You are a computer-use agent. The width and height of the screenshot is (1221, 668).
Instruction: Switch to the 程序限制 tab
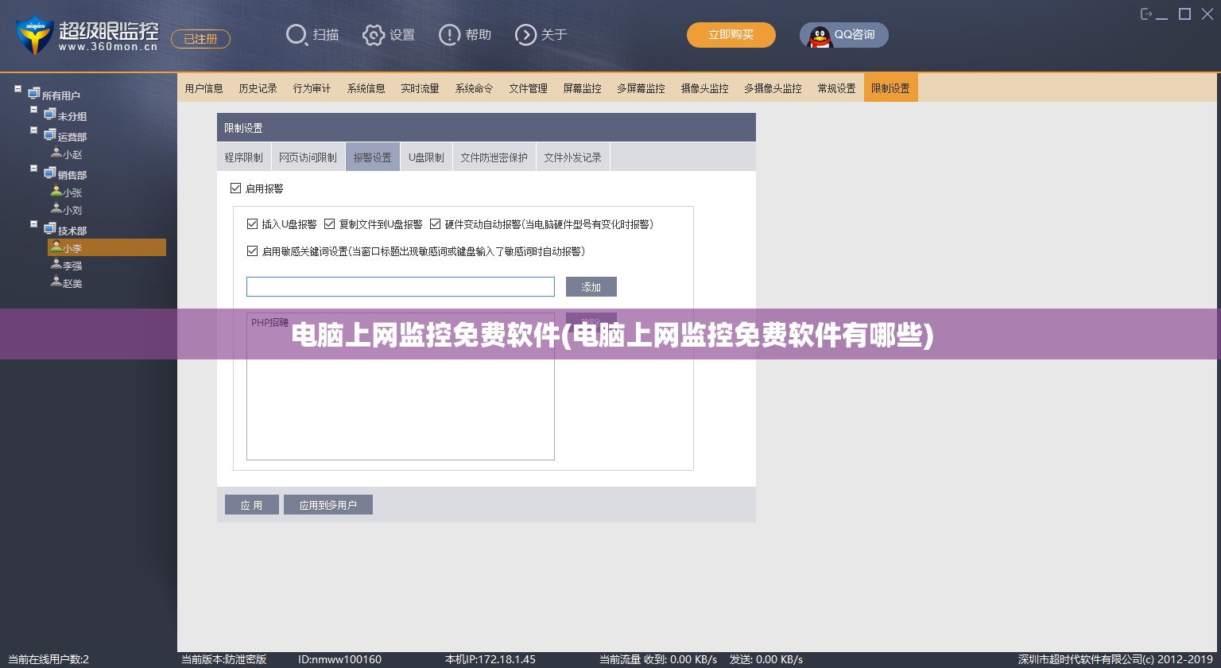coord(243,157)
